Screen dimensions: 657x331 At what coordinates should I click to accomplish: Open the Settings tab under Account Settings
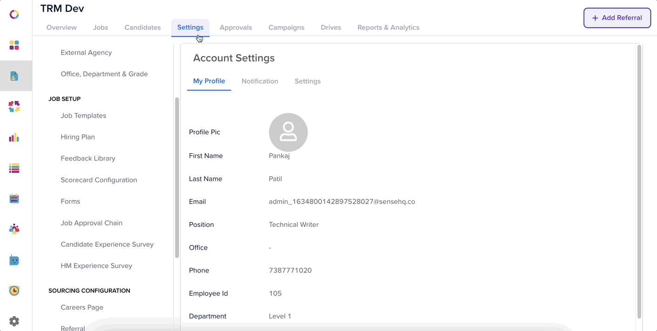point(308,81)
